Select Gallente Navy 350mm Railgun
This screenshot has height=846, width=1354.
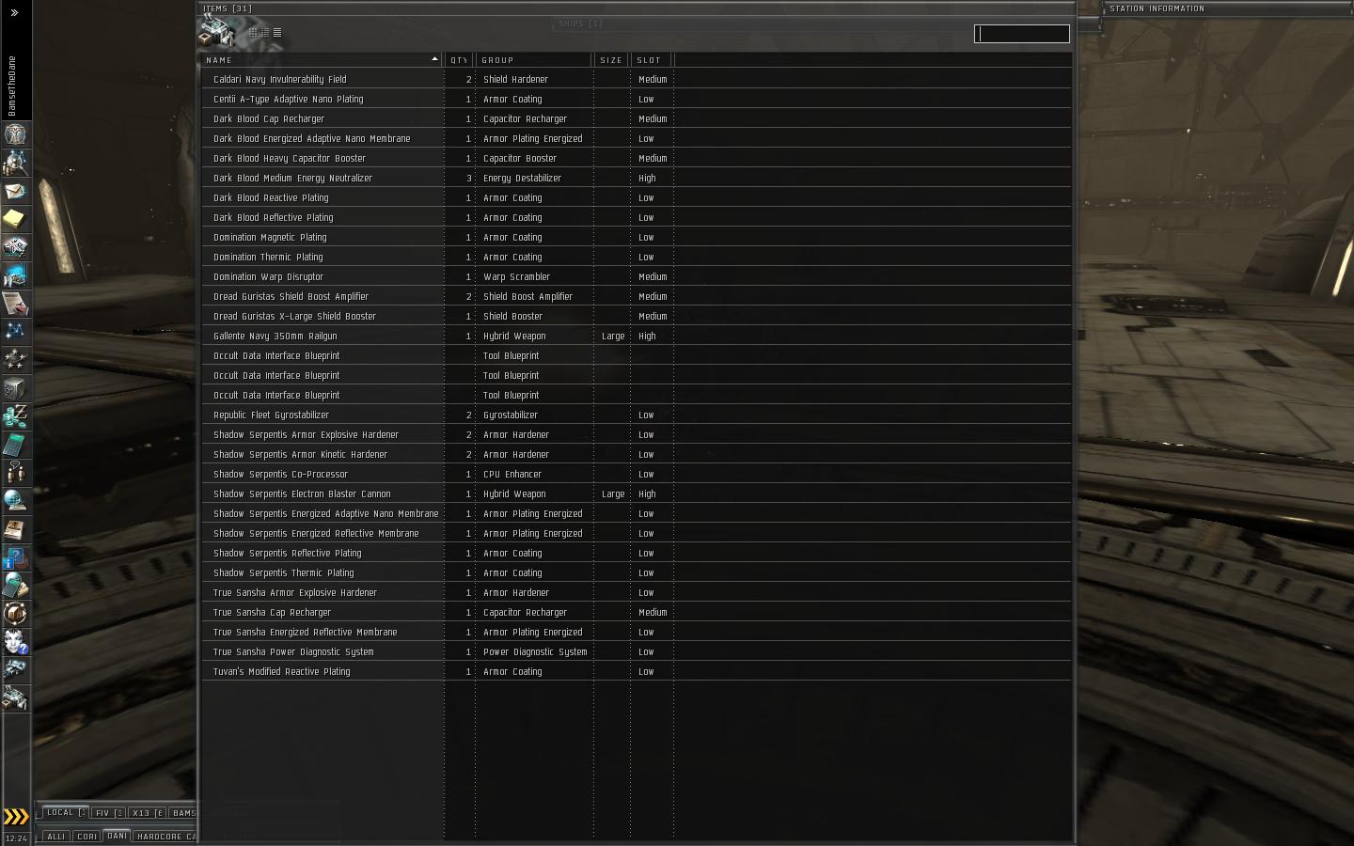[636, 336]
